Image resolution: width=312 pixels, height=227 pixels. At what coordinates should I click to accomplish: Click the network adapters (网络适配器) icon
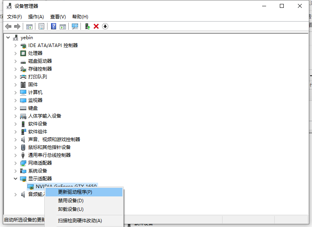click(23, 163)
